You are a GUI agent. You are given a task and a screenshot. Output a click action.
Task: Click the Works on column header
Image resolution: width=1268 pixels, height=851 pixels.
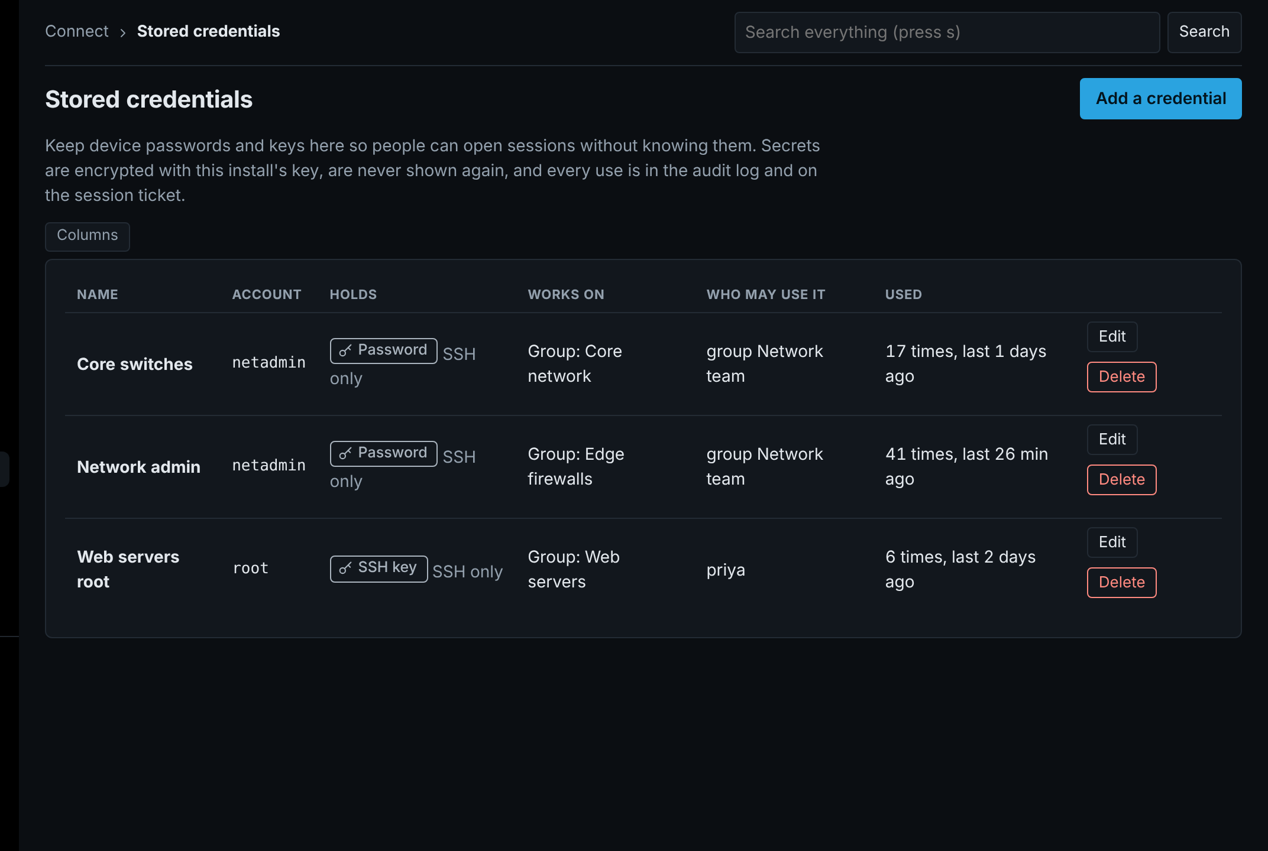566,294
